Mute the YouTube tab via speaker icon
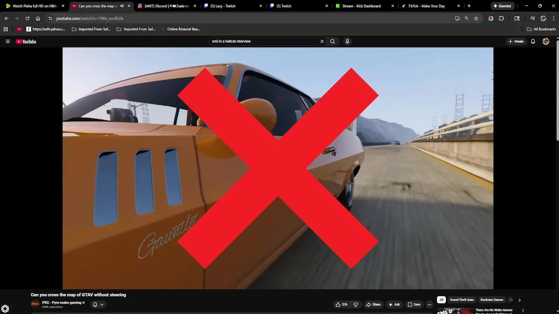Image resolution: width=559 pixels, height=314 pixels. 122,6
